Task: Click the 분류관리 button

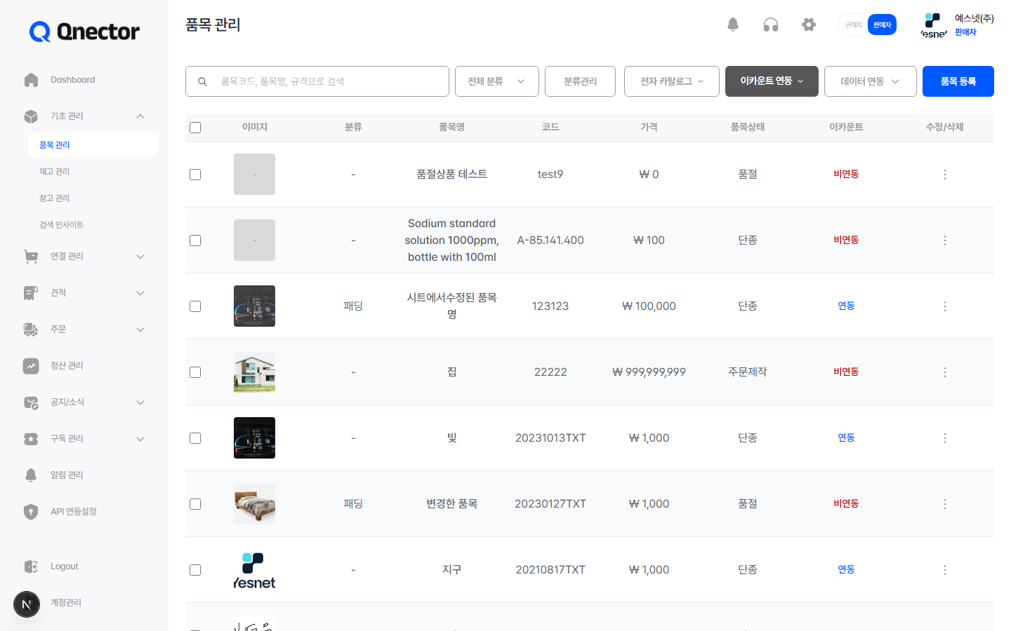Action: point(581,81)
